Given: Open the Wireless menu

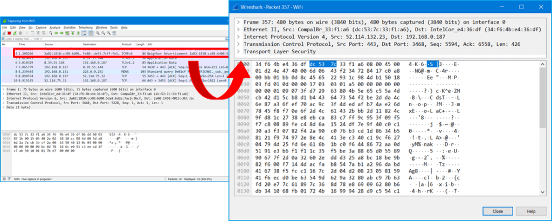Looking at the screenshot, I should tap(101, 27).
